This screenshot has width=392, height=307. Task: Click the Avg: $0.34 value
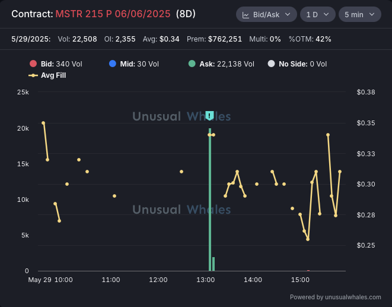(x=161, y=39)
